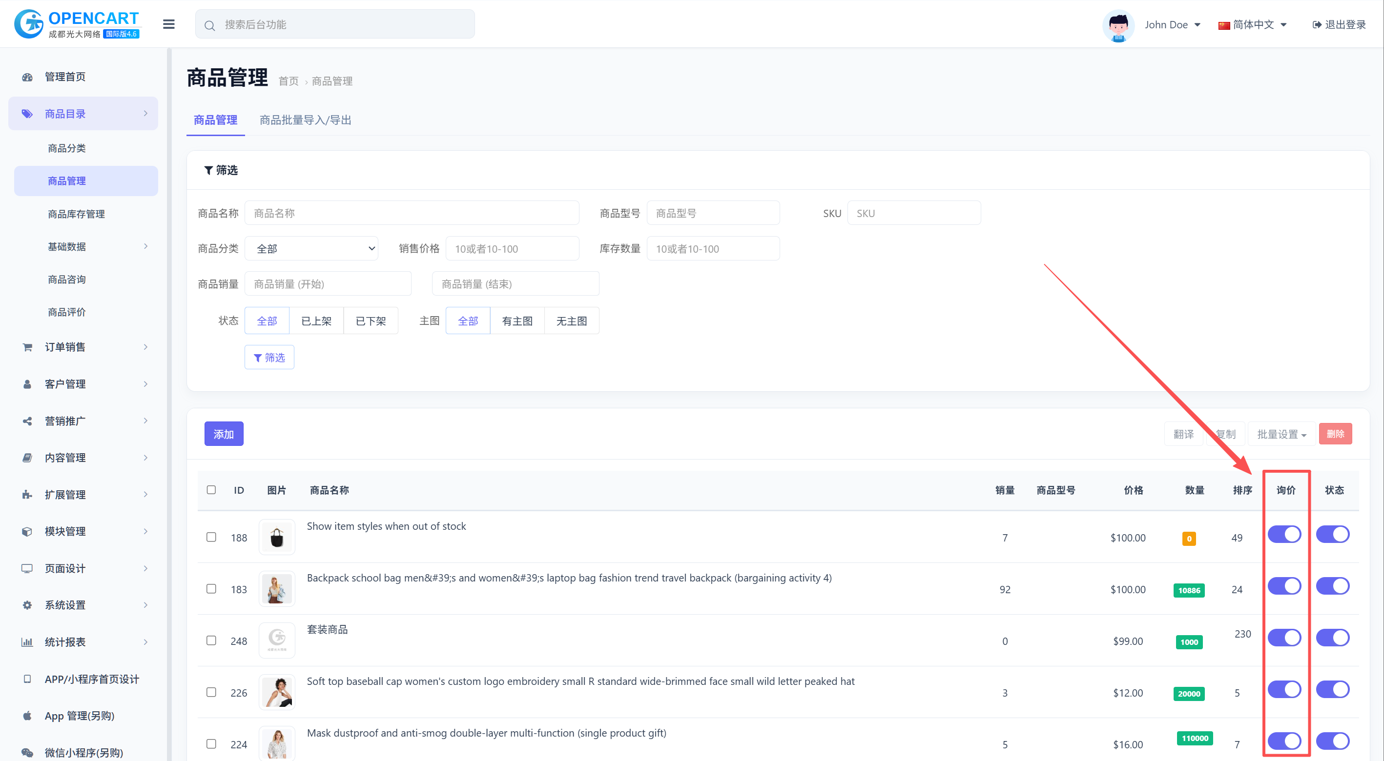1384x761 pixels.
Task: Click the 翻译 button
Action: pos(1183,434)
